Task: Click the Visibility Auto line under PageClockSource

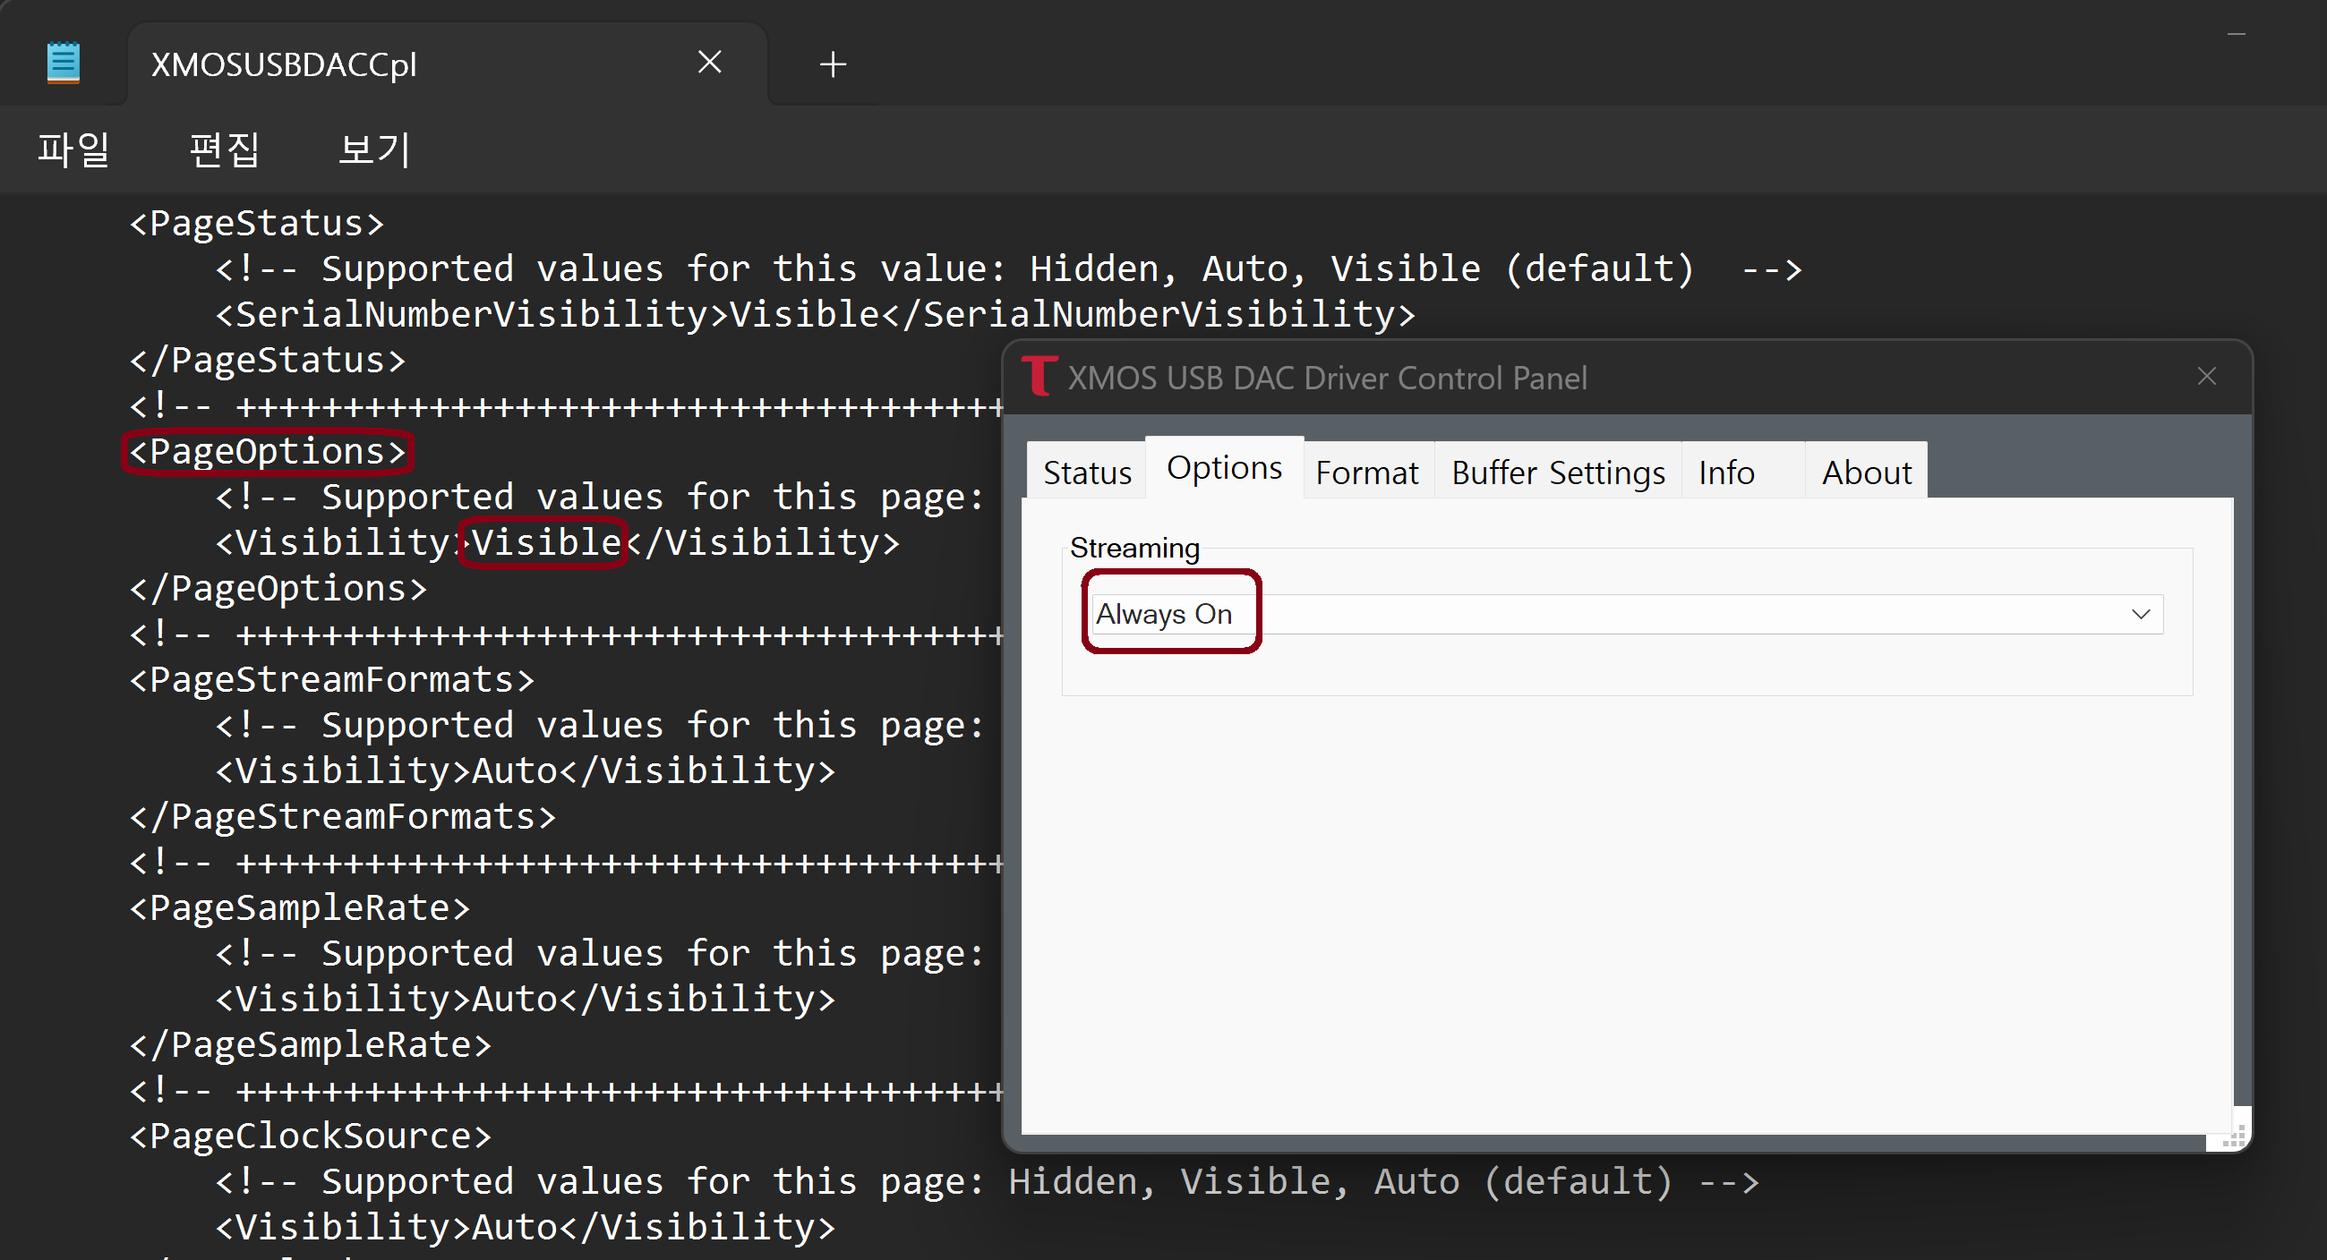Action: [525, 1227]
